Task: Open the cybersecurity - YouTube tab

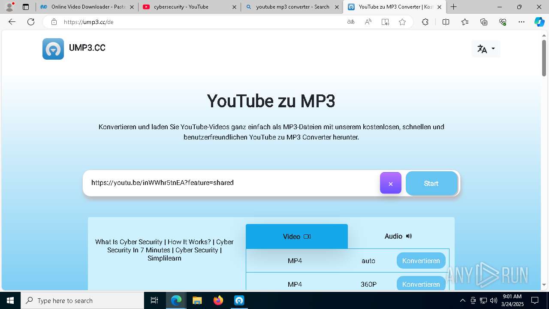Action: click(189, 7)
